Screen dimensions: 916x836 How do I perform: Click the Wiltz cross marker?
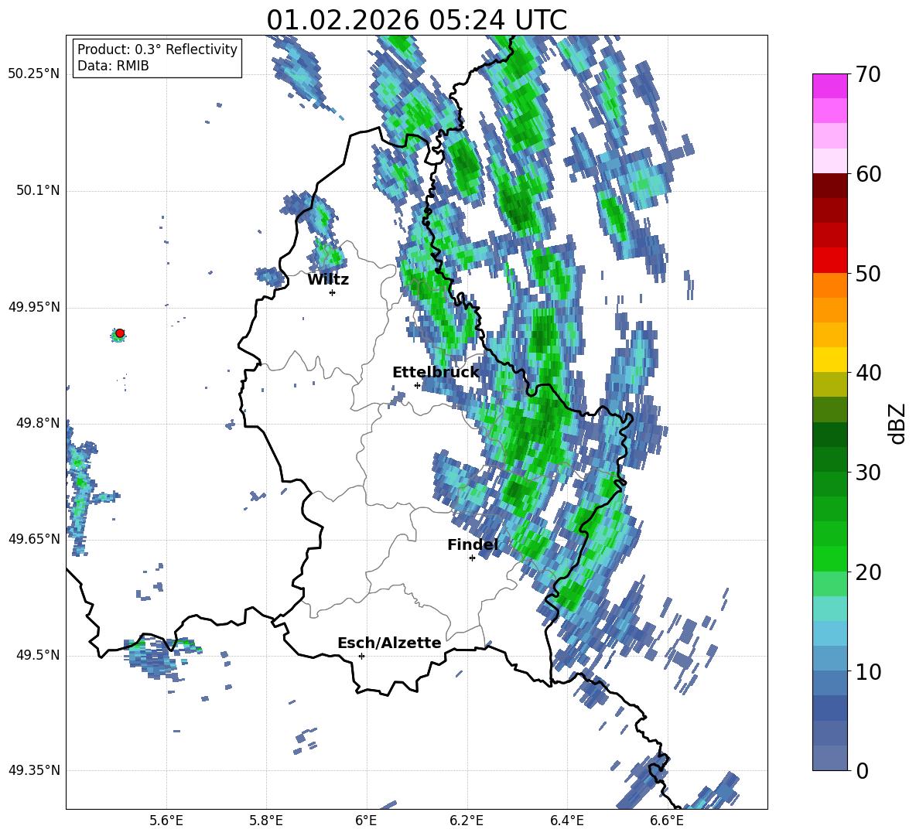[x=333, y=292]
